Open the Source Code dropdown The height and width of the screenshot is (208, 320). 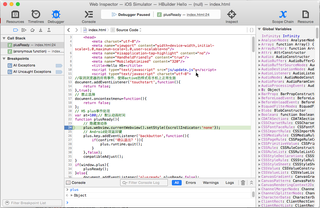click(126, 30)
